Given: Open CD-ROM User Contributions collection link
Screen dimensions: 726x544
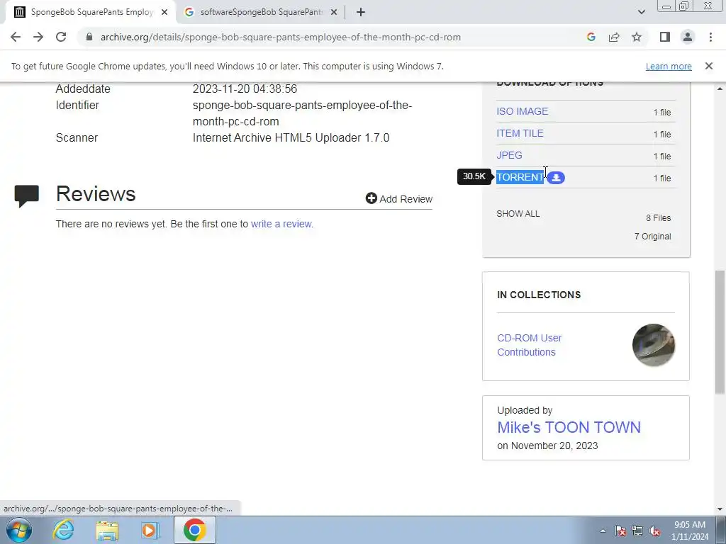Looking at the screenshot, I should click(529, 345).
